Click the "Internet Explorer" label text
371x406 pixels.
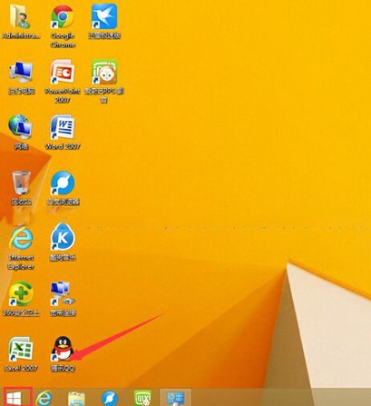[x=21, y=262]
